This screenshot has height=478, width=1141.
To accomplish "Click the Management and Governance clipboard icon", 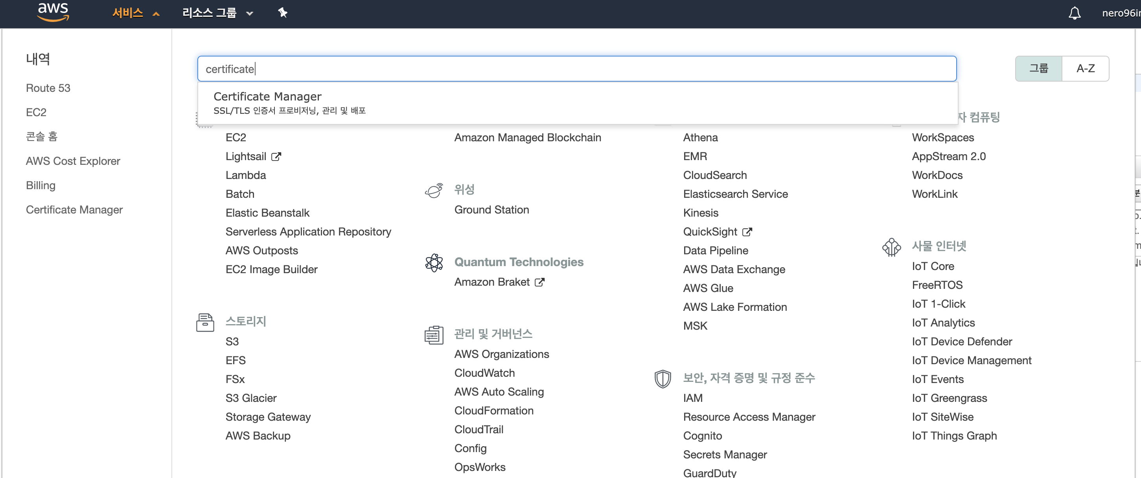I will pyautogui.click(x=434, y=335).
